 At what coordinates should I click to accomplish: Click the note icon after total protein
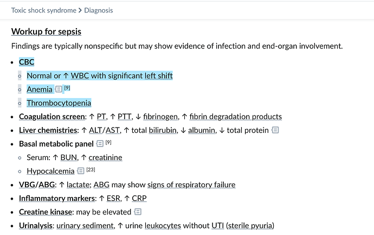tap(275, 130)
